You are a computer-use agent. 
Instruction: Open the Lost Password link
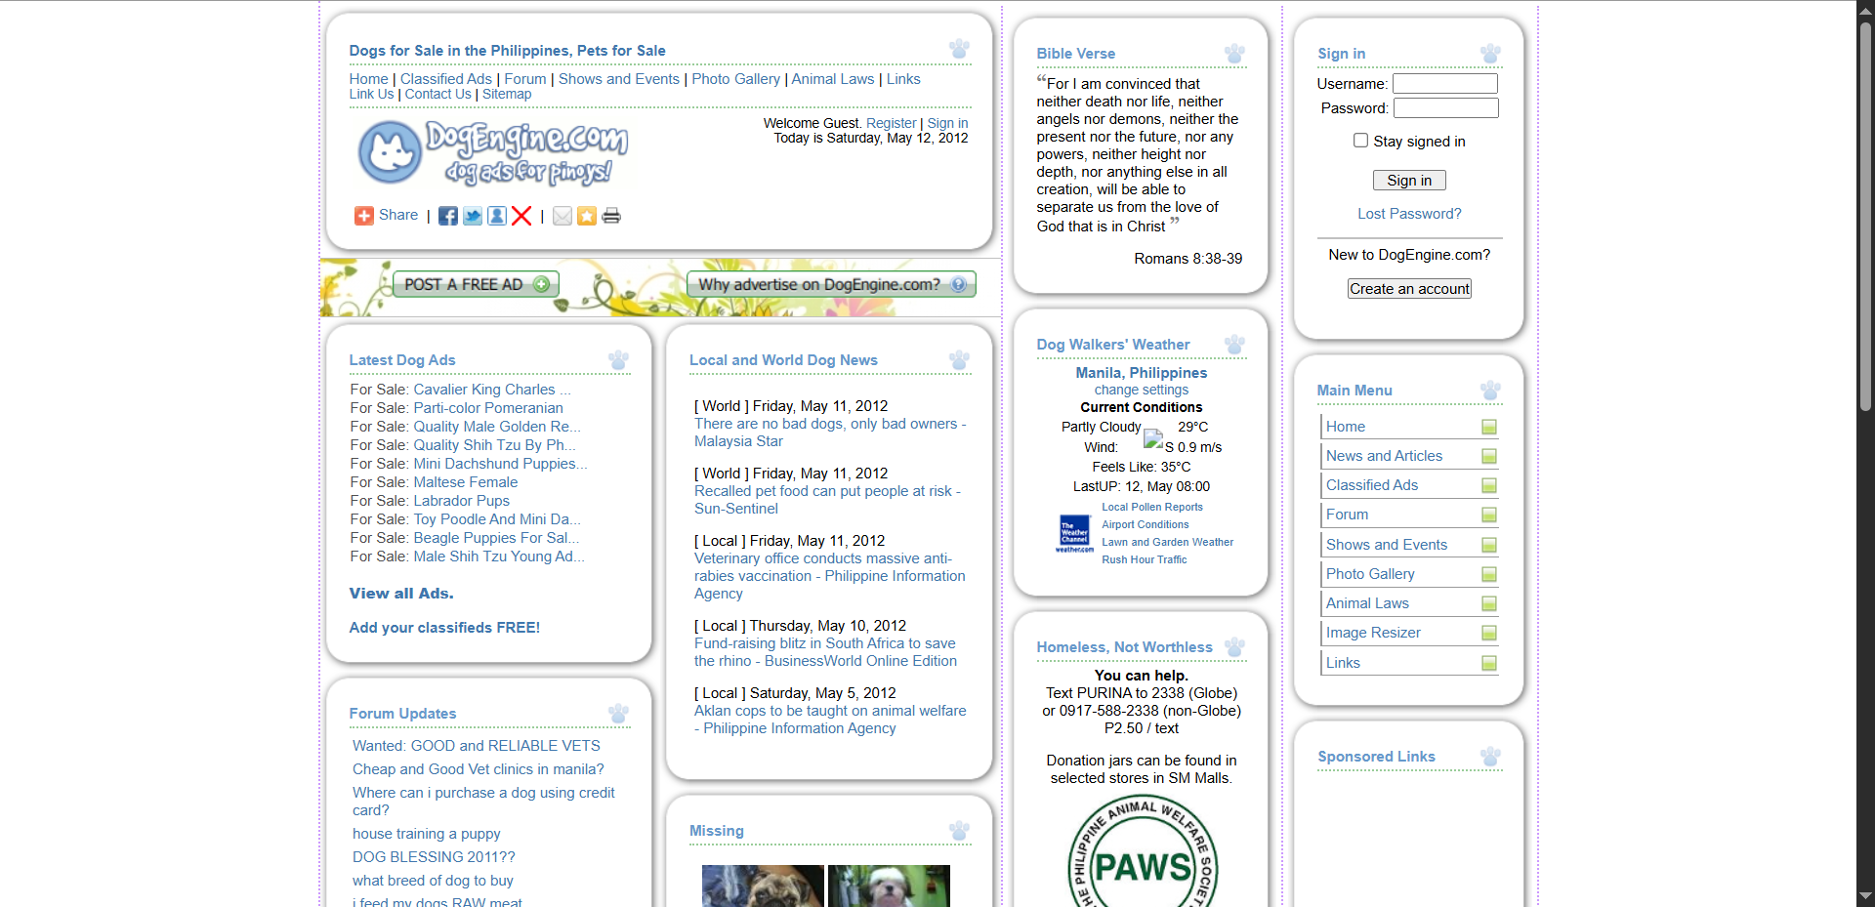pyautogui.click(x=1409, y=213)
